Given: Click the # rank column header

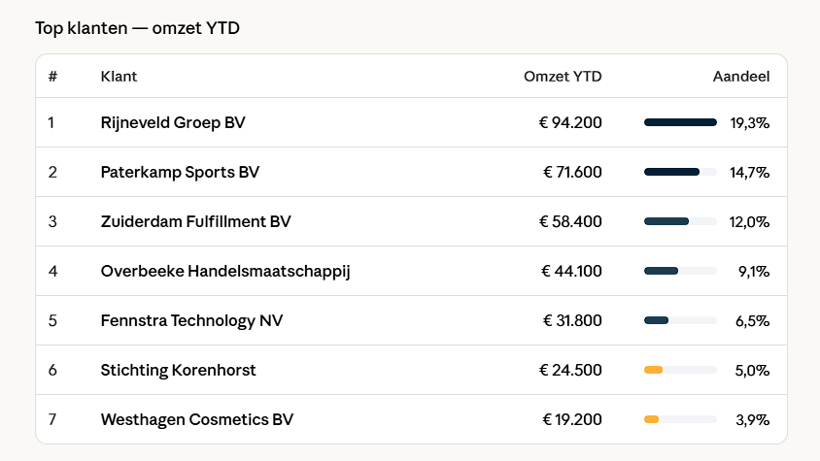Looking at the screenshot, I should click(x=52, y=77).
